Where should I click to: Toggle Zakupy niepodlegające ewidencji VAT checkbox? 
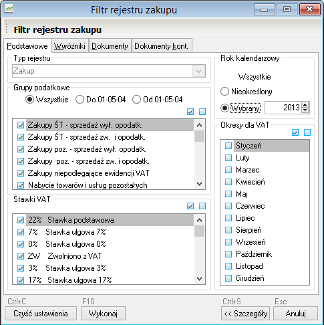click(21, 173)
